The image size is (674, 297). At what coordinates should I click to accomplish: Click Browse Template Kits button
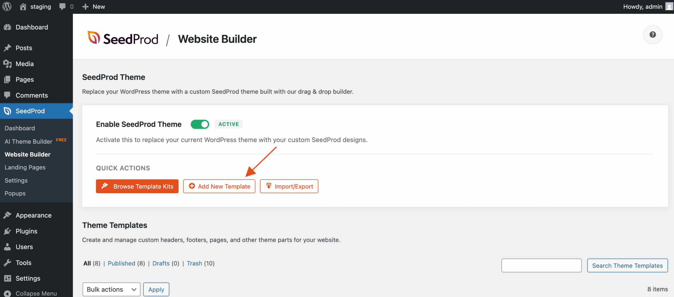pyautogui.click(x=137, y=186)
